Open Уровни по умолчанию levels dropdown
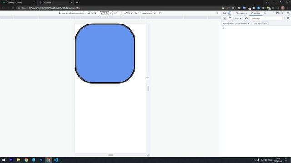Viewport: 291px width, 163px height. coord(236,24)
